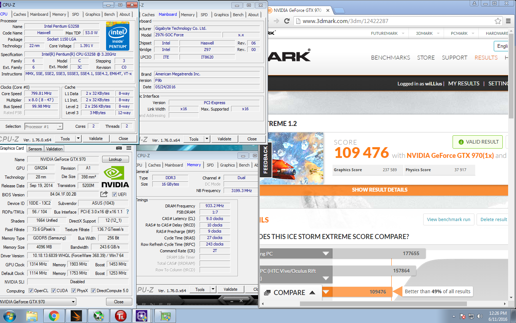This screenshot has width=516, height=323.
Task: Bookmark the page with the star icon
Action: (x=498, y=21)
